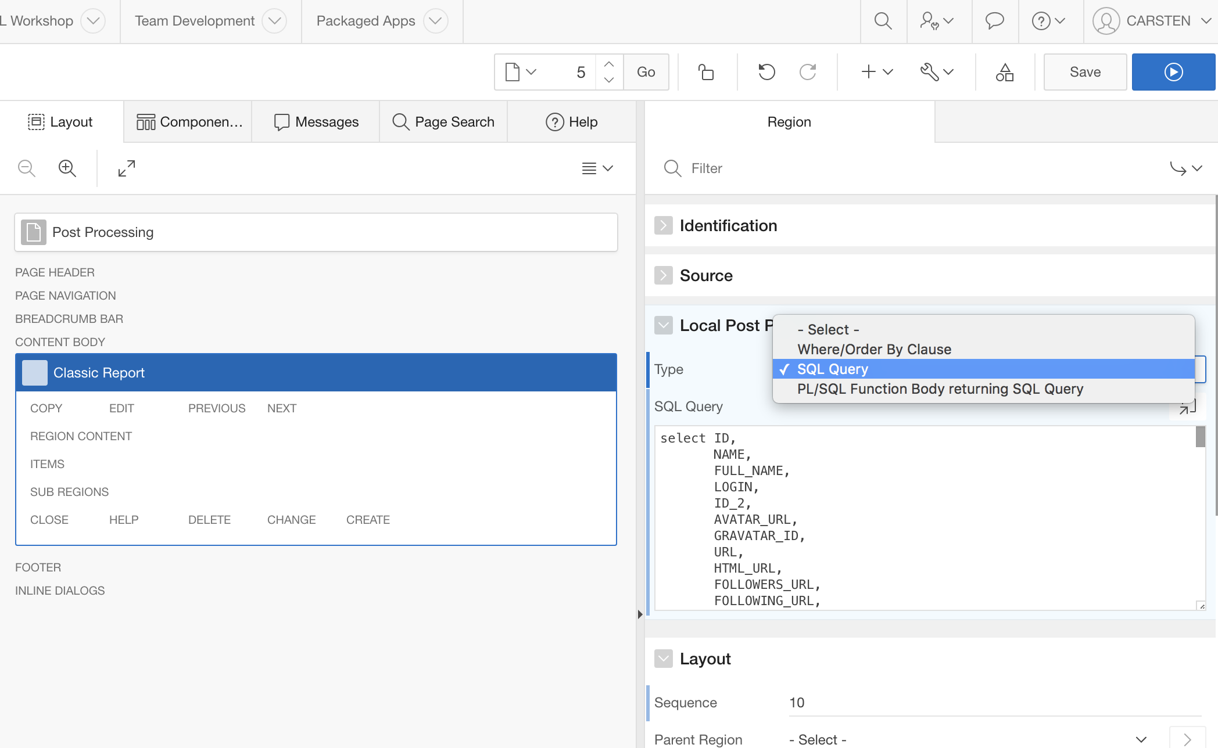Open the Shared Components shapes icon
The height and width of the screenshot is (748, 1218).
[x=1004, y=72]
